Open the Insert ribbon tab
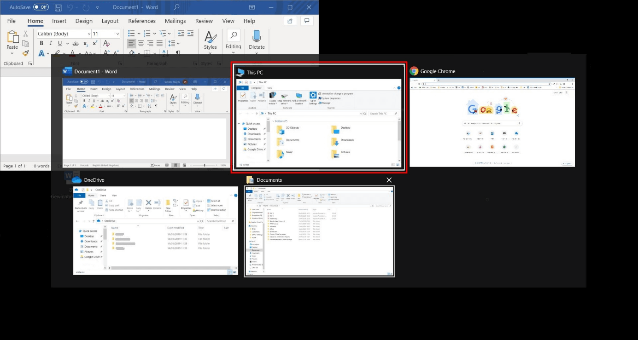 tap(59, 21)
